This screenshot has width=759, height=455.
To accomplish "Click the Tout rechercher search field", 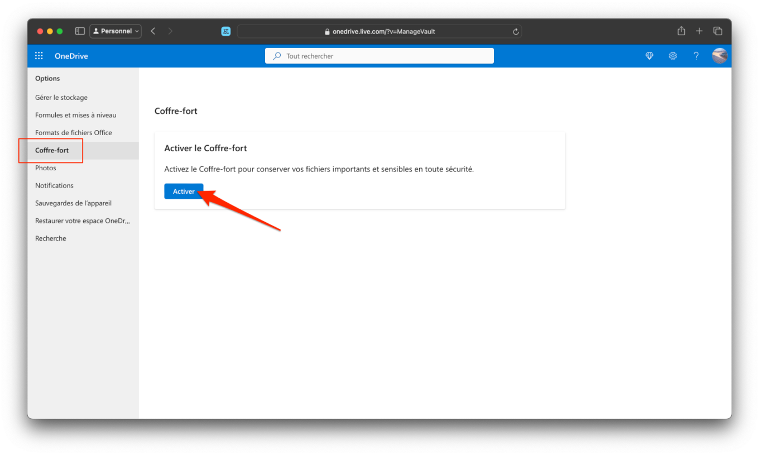I will [379, 56].
